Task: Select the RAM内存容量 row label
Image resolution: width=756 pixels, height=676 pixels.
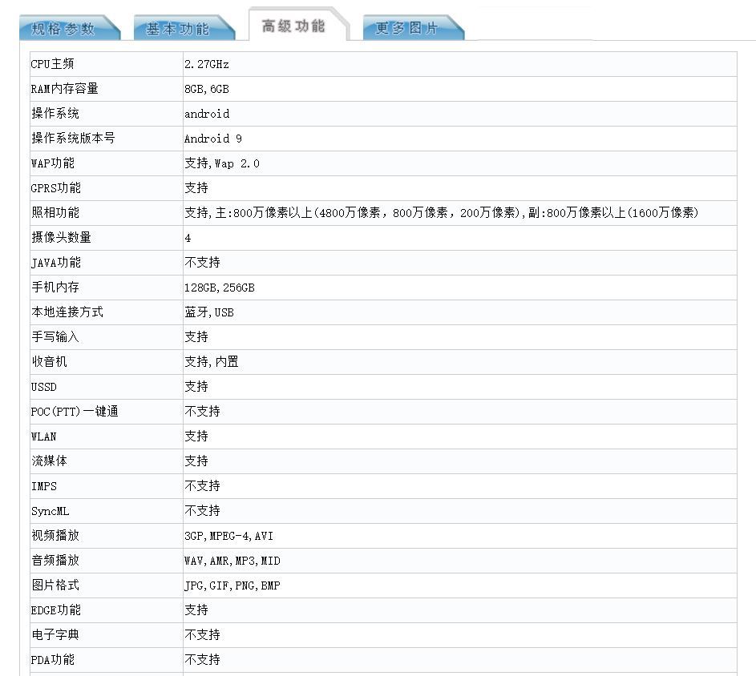Action: click(x=65, y=89)
